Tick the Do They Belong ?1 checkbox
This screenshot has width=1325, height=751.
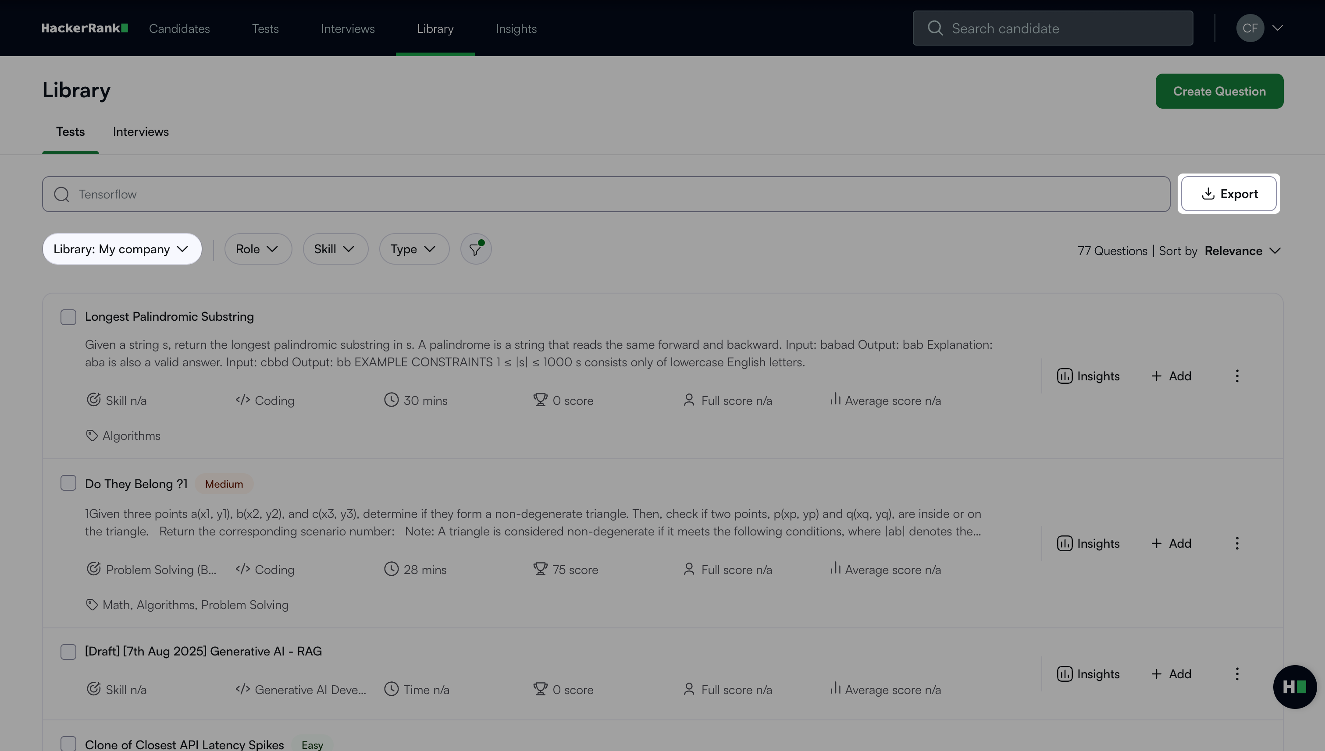pos(68,483)
